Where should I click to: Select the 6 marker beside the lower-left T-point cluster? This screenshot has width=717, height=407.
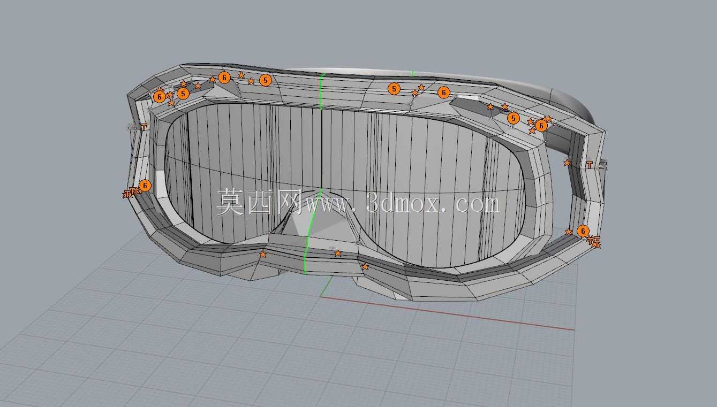click(x=145, y=186)
